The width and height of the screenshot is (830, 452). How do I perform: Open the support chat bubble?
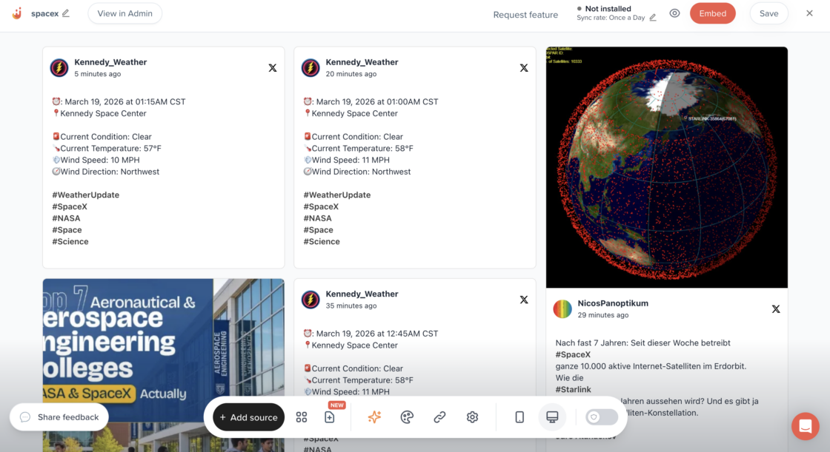tap(805, 426)
